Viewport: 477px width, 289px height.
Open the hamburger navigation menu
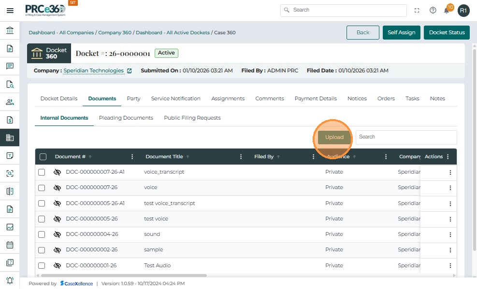click(10, 11)
